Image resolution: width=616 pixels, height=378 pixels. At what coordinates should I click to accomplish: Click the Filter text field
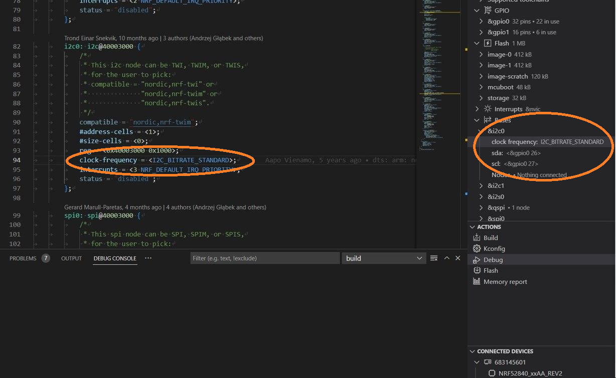(265, 258)
